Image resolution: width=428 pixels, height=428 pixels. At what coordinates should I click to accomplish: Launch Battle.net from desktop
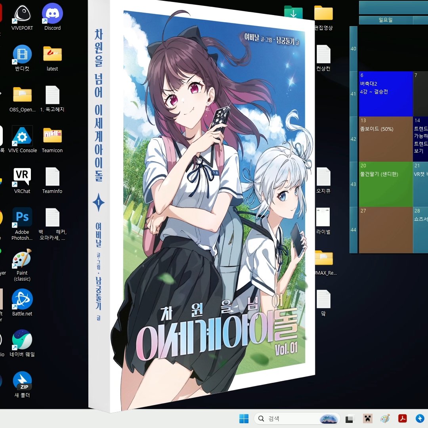(22, 303)
